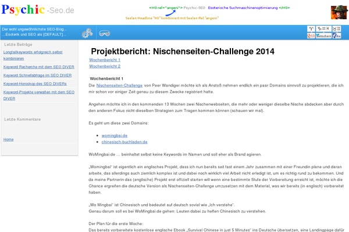This screenshot has height=232, width=349.
Task: Open the Nischenseiten-Challenge link
Action: (x=119, y=85)
